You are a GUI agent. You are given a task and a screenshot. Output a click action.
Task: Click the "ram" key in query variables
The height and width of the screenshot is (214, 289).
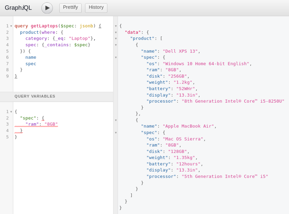pos(32,124)
